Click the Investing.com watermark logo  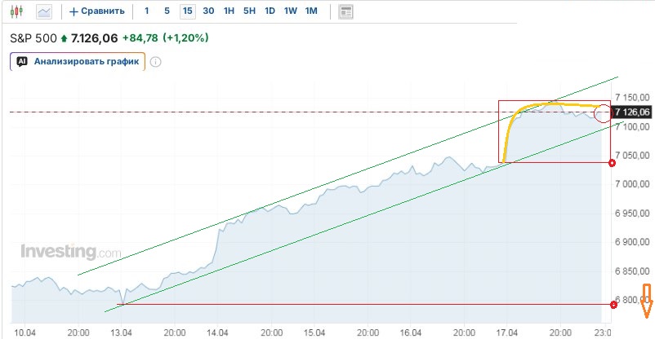click(70, 252)
